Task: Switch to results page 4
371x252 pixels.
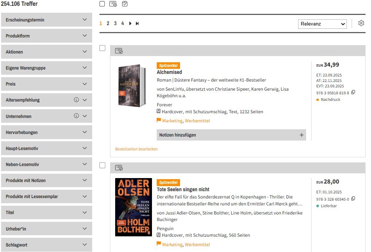Action: [122, 24]
